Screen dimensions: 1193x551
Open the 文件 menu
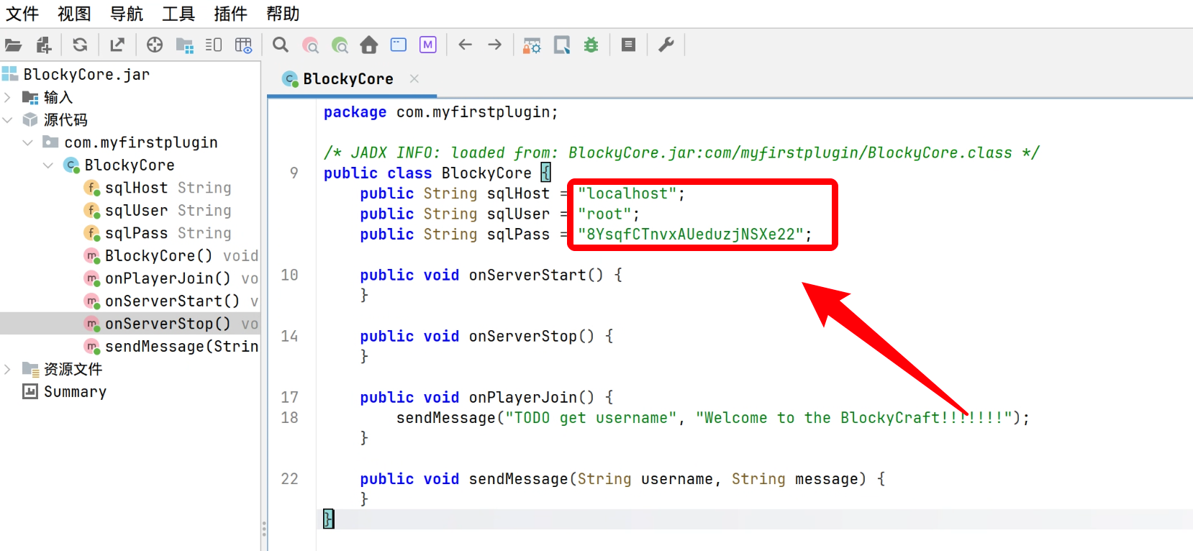click(22, 14)
